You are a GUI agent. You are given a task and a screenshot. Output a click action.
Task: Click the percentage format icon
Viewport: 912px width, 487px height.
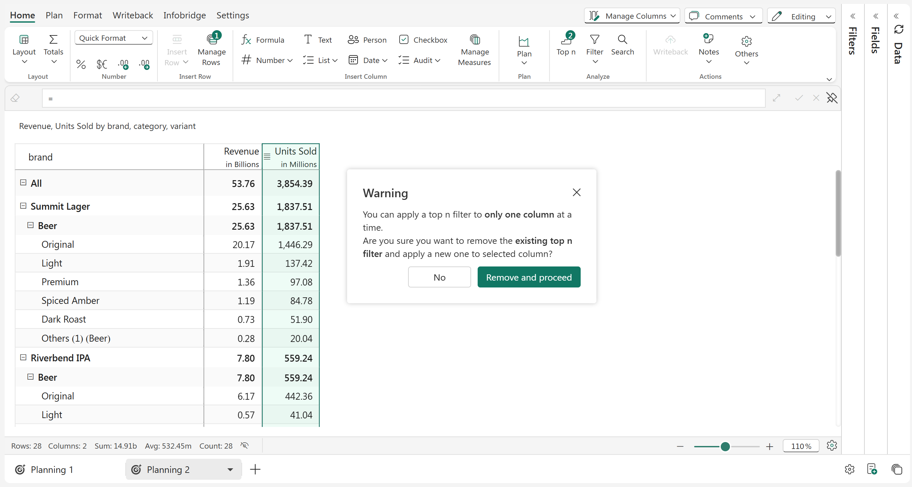[81, 64]
